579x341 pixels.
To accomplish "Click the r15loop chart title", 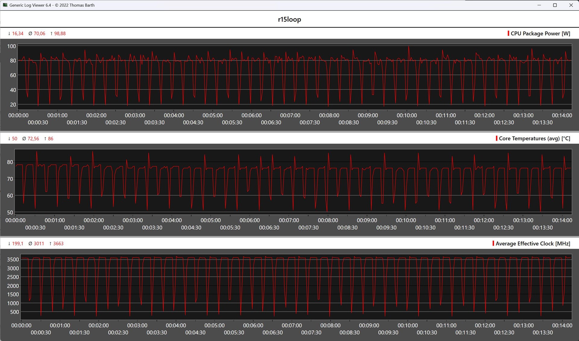I will click(289, 19).
